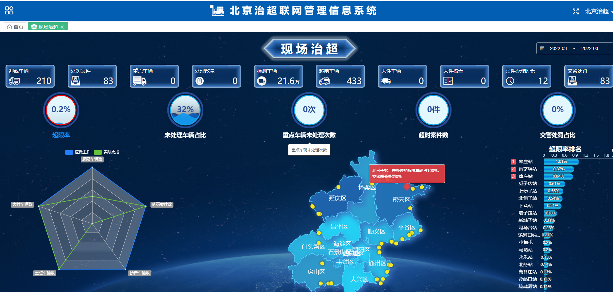
Task: Click the 卸载车辆 truck icon
Action: pyautogui.click(x=14, y=81)
